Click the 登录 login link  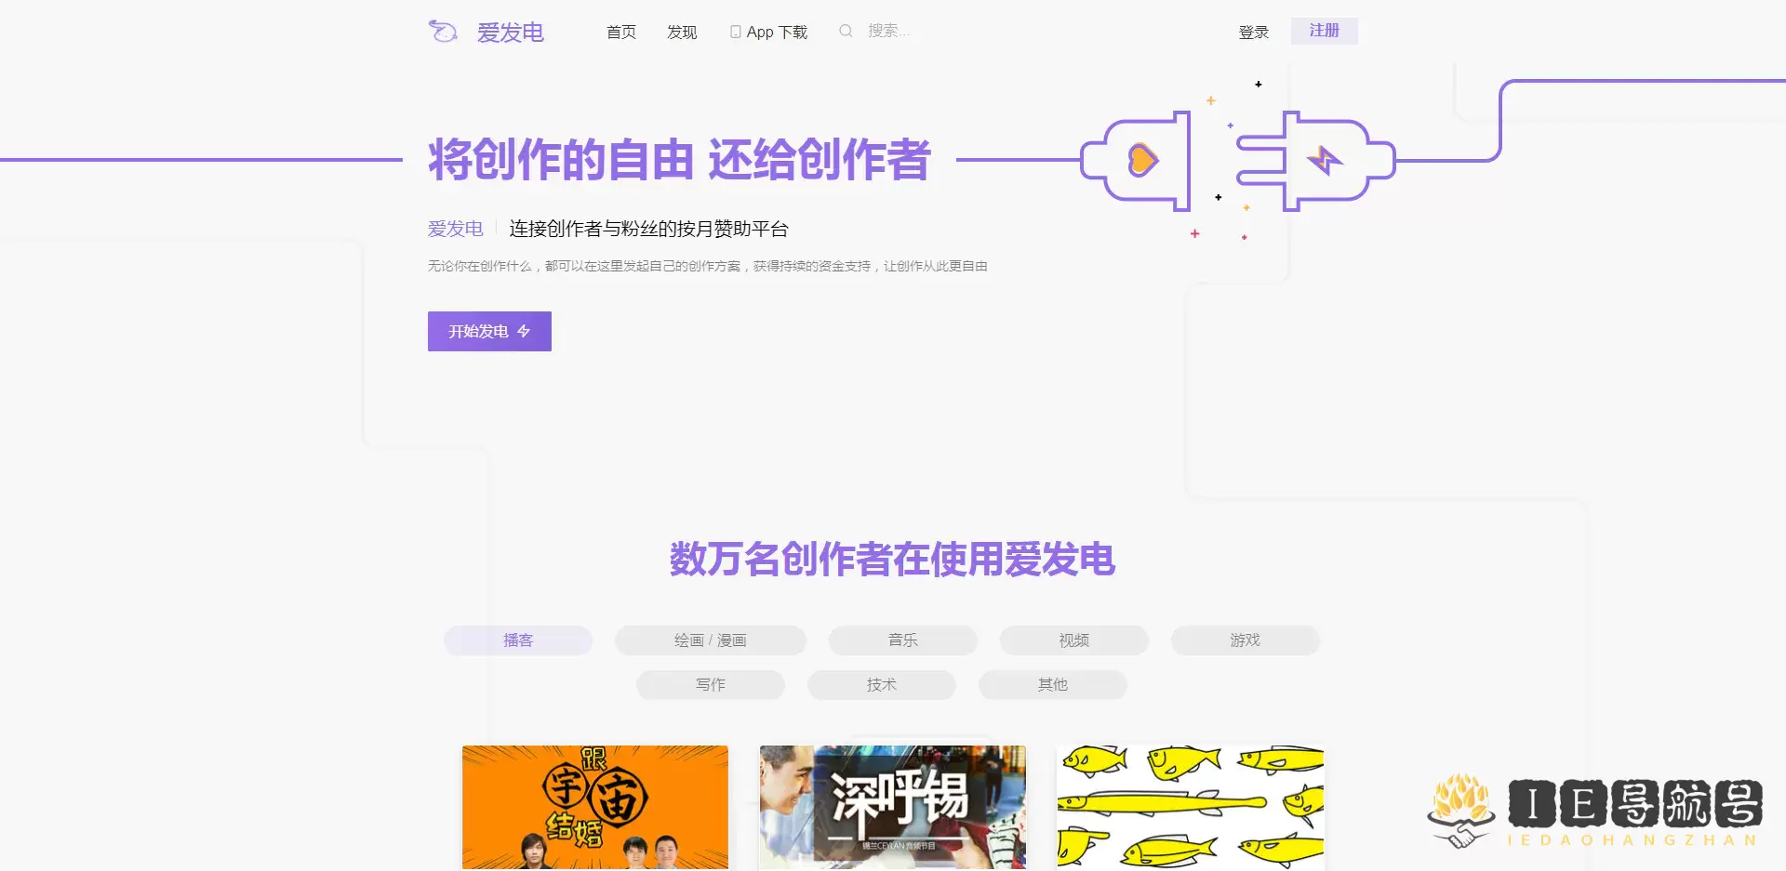tap(1254, 31)
